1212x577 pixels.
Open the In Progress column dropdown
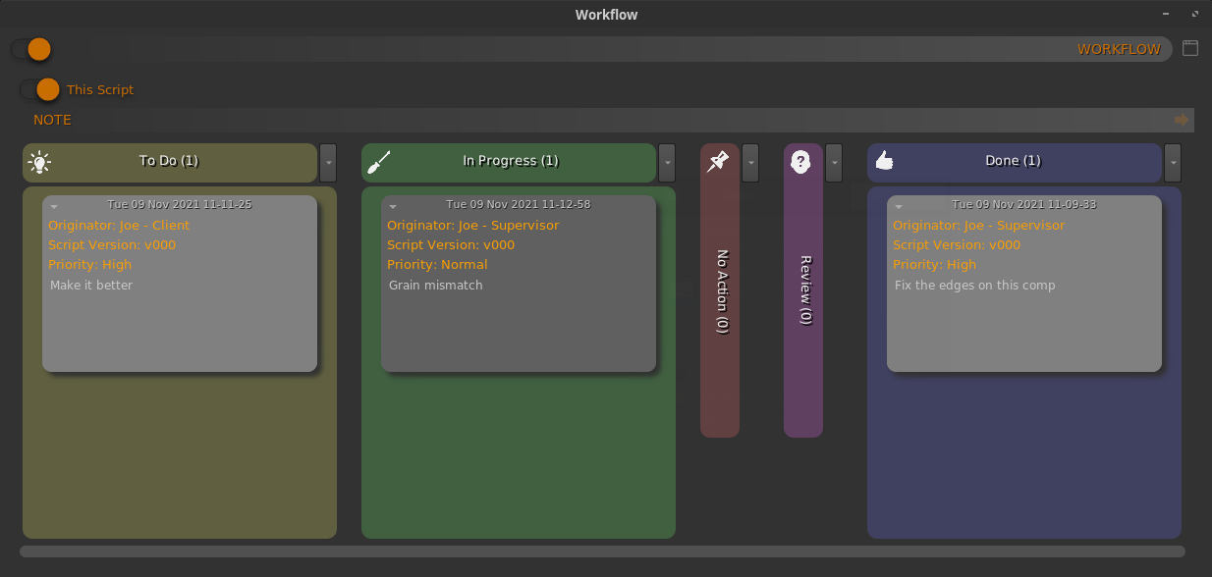click(667, 162)
